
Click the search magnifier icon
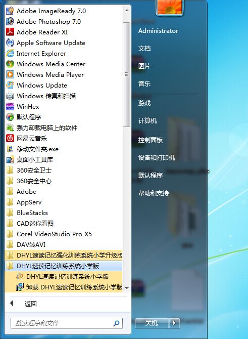[x=116, y=323]
